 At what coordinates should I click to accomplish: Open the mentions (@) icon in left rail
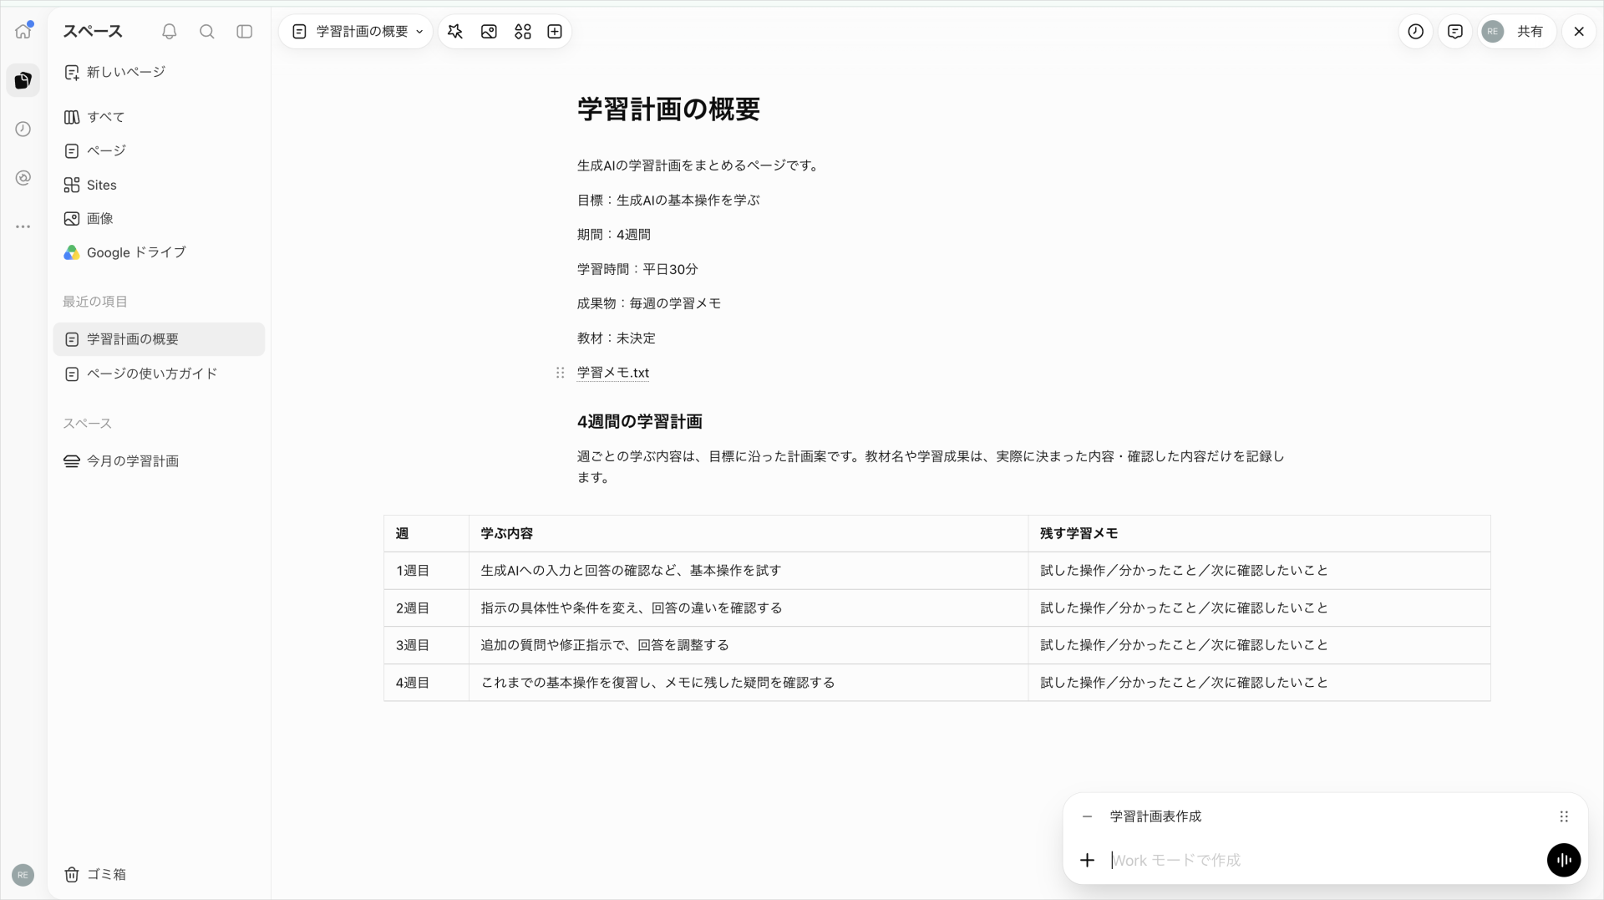[x=23, y=178]
